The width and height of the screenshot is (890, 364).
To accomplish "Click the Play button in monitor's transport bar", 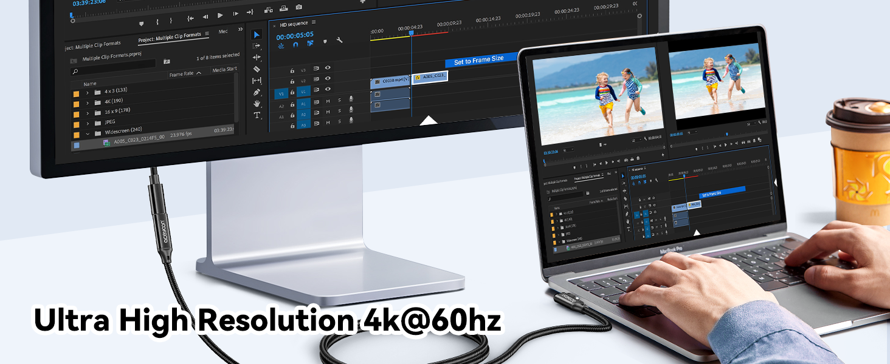I will tap(220, 15).
